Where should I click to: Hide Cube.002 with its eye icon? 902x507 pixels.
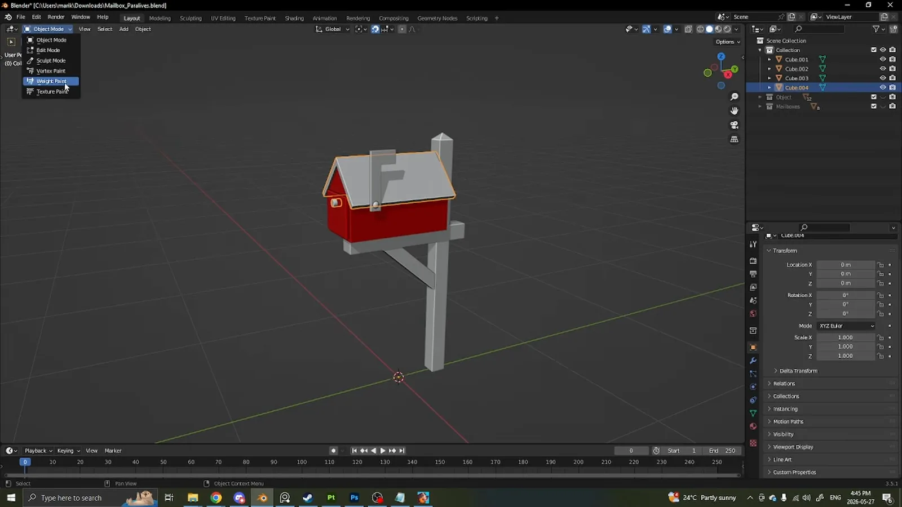pyautogui.click(x=883, y=69)
